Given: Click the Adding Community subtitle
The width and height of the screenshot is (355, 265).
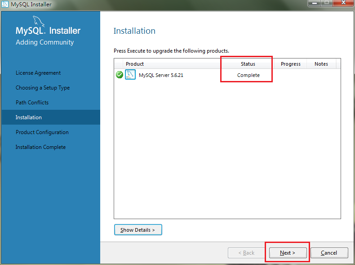Looking at the screenshot, I should [44, 42].
